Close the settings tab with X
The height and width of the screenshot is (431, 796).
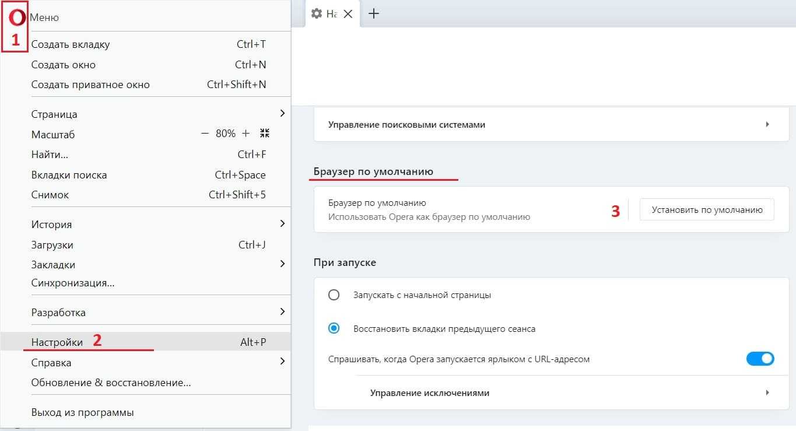tap(348, 14)
